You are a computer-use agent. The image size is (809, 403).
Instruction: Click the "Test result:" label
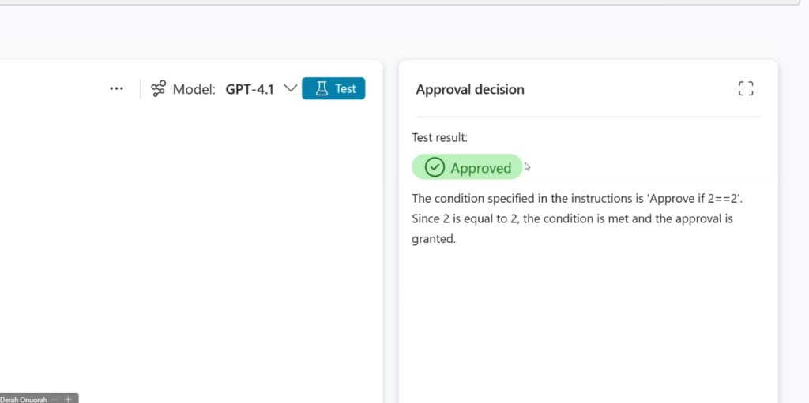point(440,137)
